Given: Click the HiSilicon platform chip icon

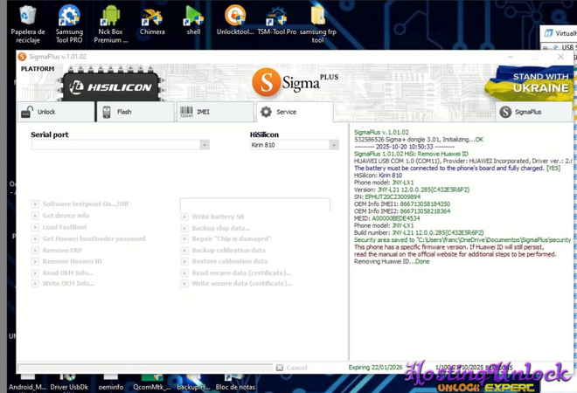Looking at the screenshot, I should [x=112, y=86].
